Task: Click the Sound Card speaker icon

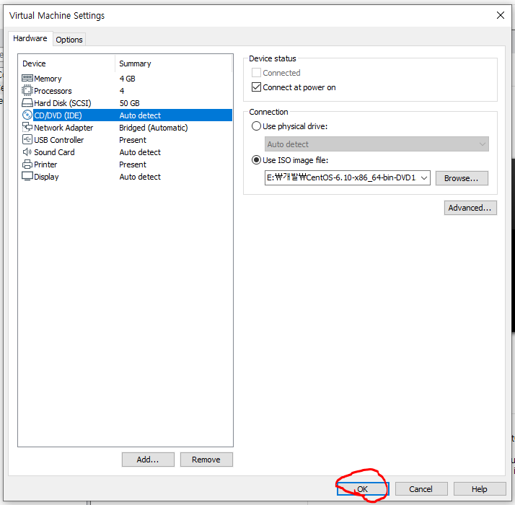Action: pyautogui.click(x=27, y=151)
